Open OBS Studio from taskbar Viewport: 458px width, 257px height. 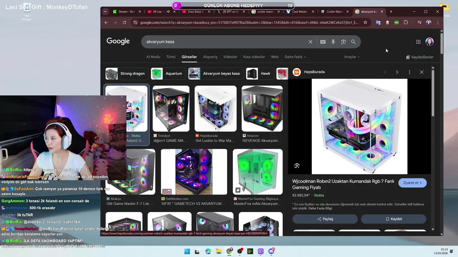click(240, 251)
